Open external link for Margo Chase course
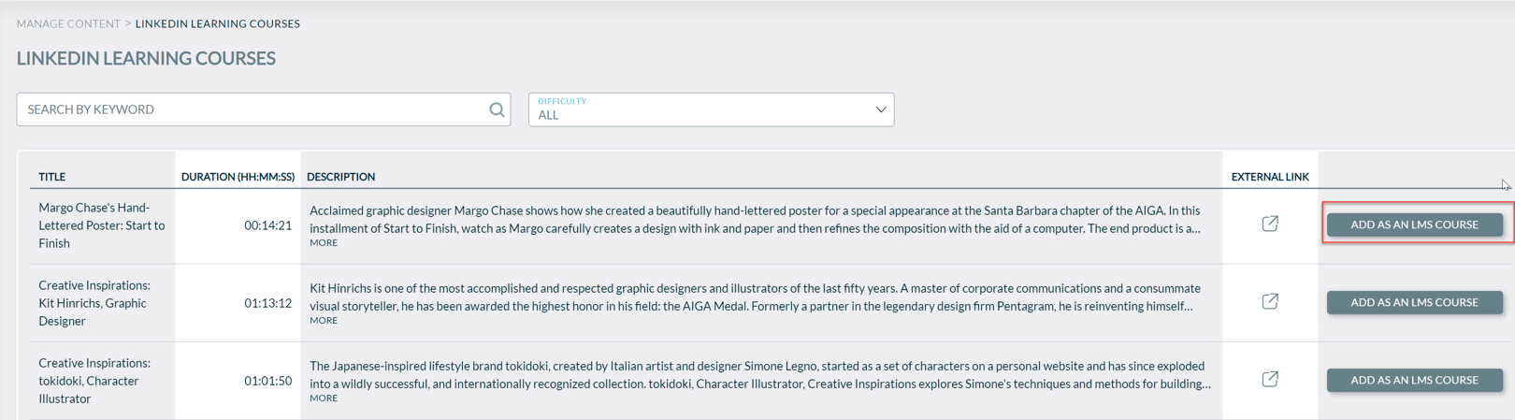This screenshot has width=1515, height=420. pyautogui.click(x=1269, y=224)
